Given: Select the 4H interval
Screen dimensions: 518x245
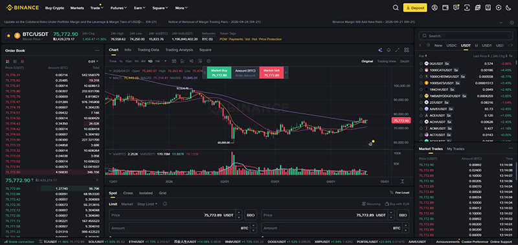Looking at the screenshot, I should 143,61.
